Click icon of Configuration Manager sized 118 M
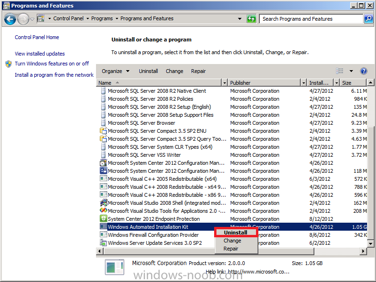Screen dimensions: 376x282 coord(103,171)
